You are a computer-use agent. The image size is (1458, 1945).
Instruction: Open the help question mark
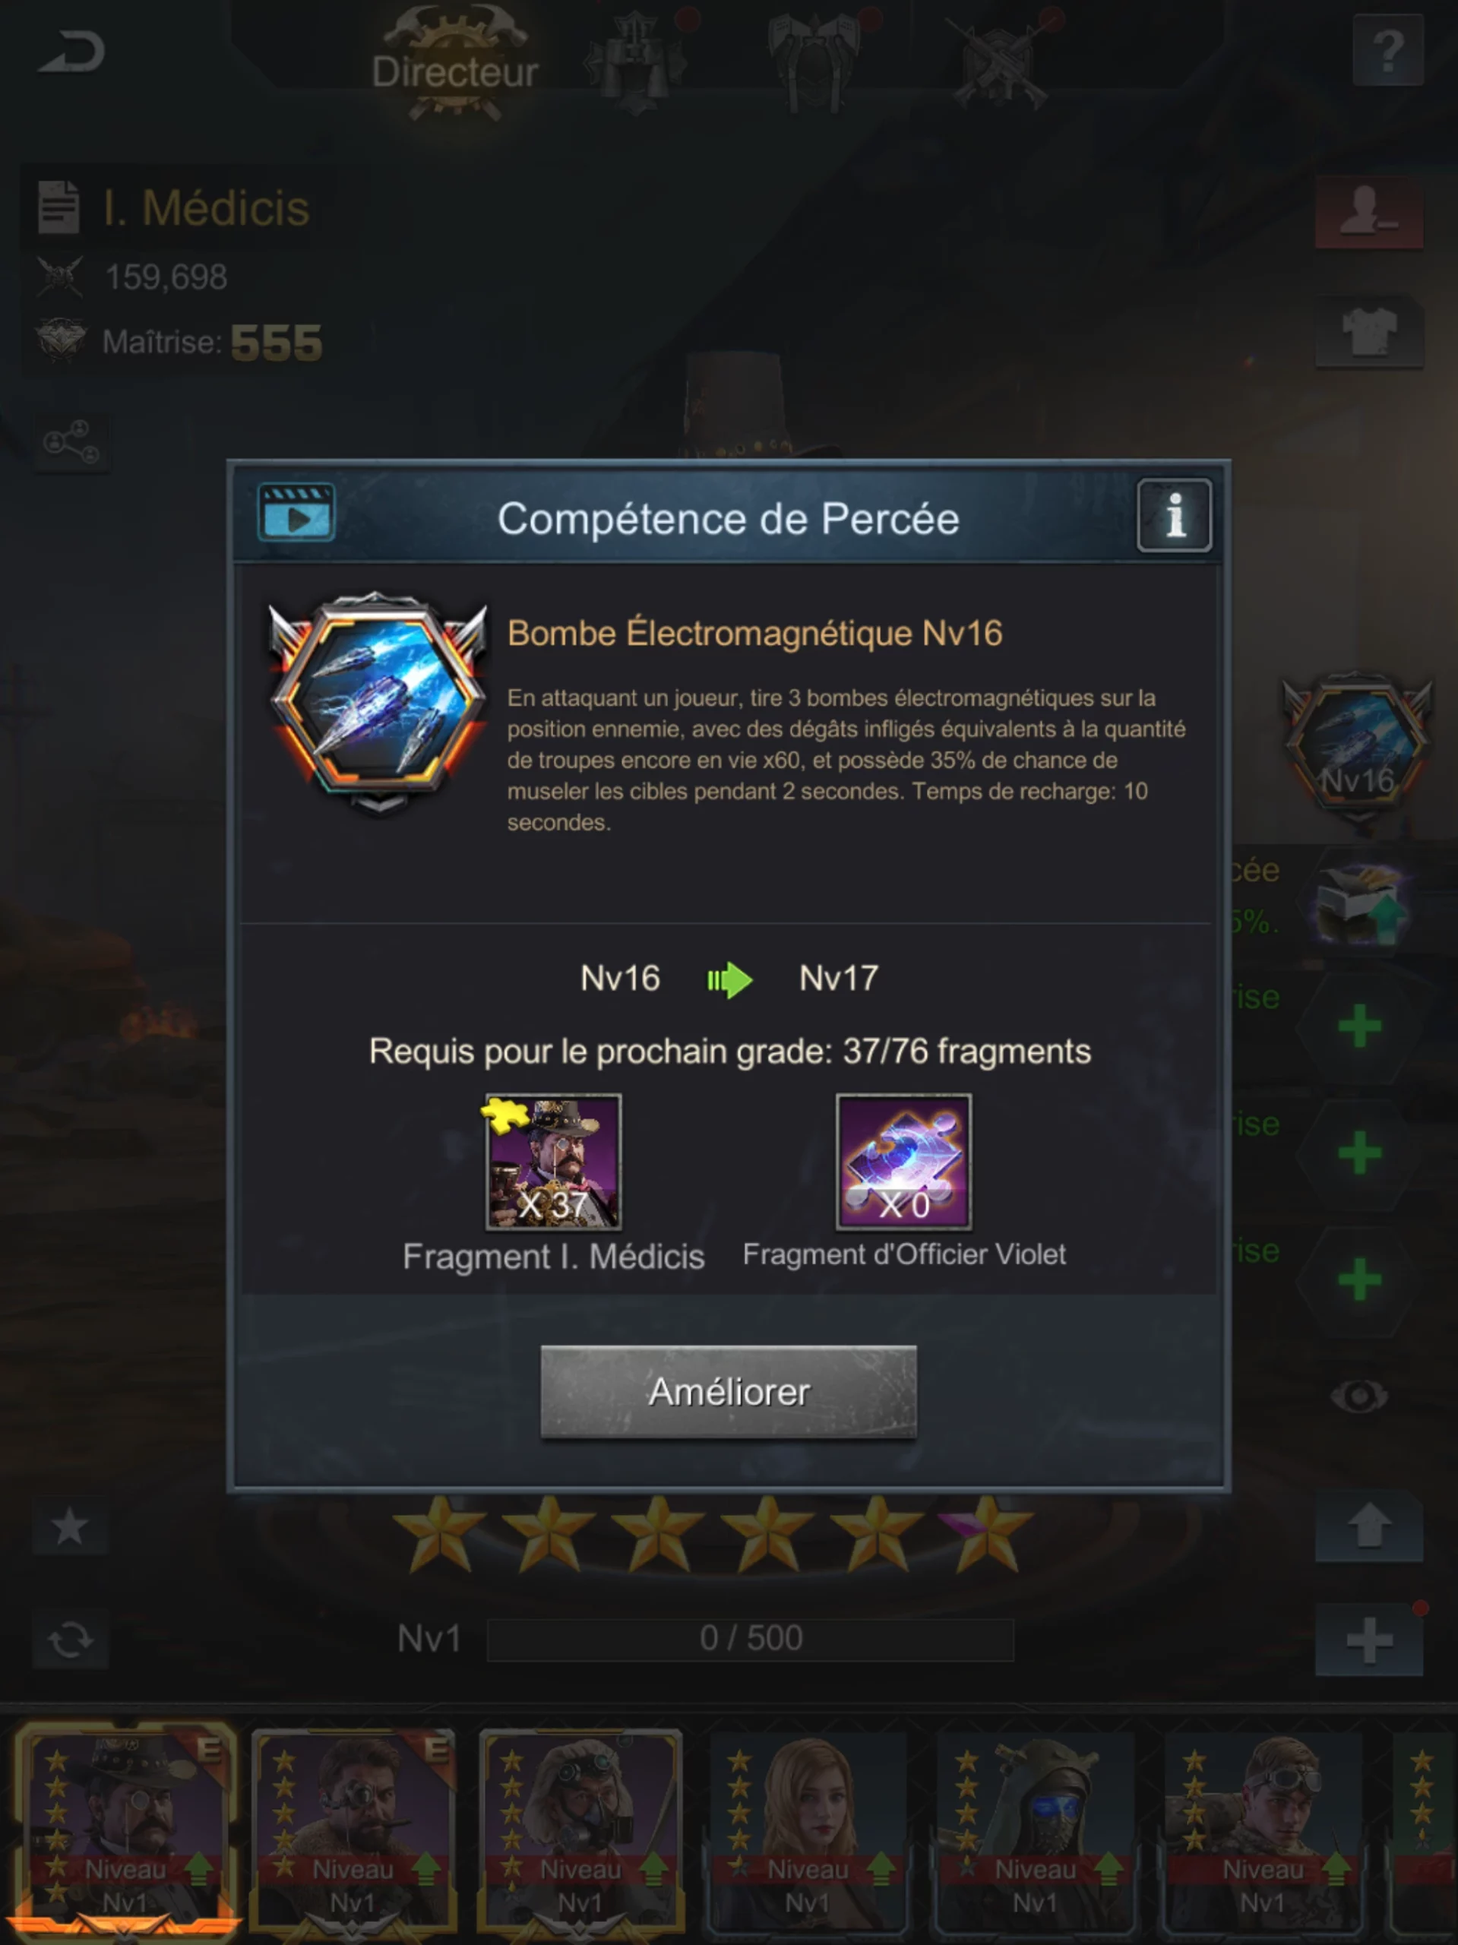tap(1387, 51)
